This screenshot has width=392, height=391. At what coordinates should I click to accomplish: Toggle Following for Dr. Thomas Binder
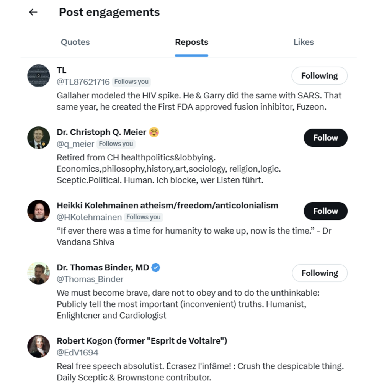coord(319,273)
